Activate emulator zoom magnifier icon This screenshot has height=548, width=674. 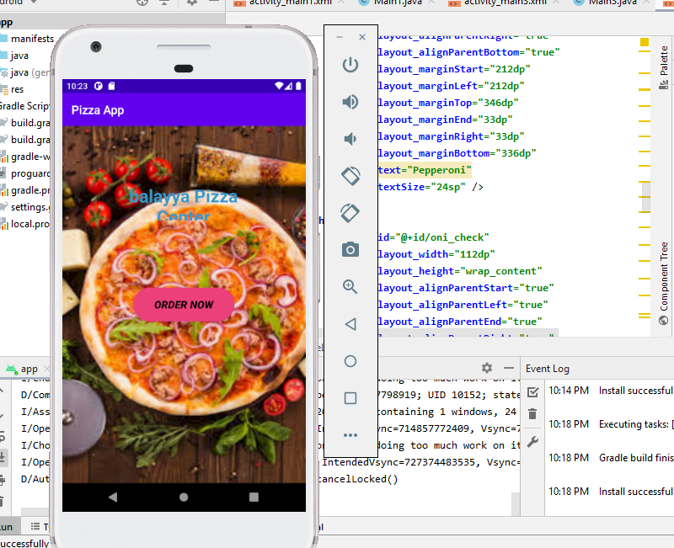click(350, 286)
